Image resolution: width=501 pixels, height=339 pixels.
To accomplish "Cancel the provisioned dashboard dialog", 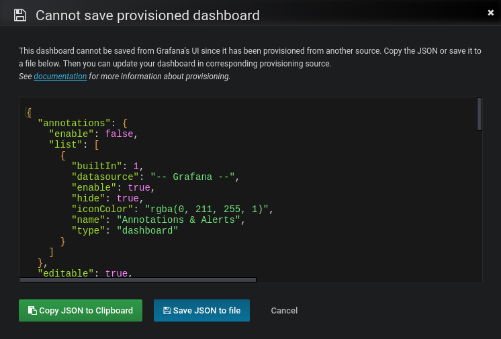I will coord(284,311).
